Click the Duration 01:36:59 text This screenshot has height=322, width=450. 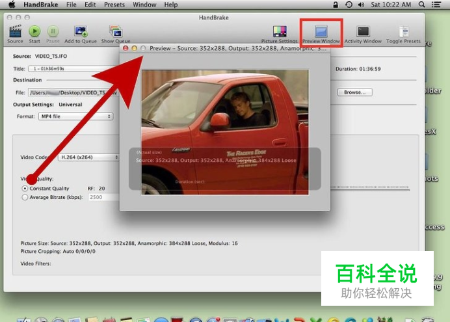358,69
